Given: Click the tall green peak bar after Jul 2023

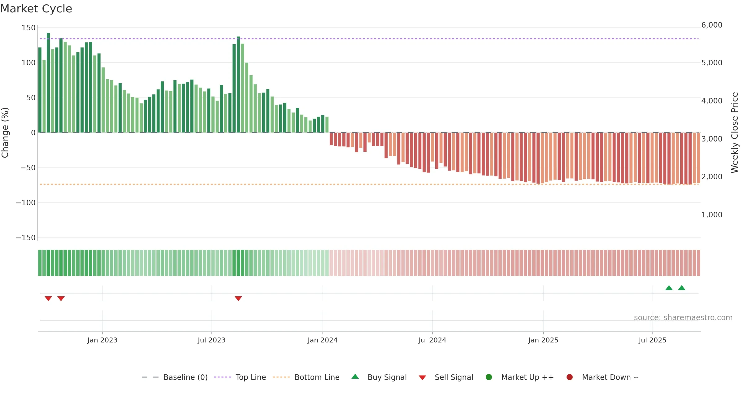Looking at the screenshot, I should (x=238, y=85).
